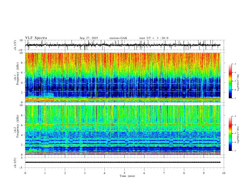This screenshot has width=252, height=194.
Task: Click the "-3" tick on ch.2 colorbar
Action: [235, 116]
